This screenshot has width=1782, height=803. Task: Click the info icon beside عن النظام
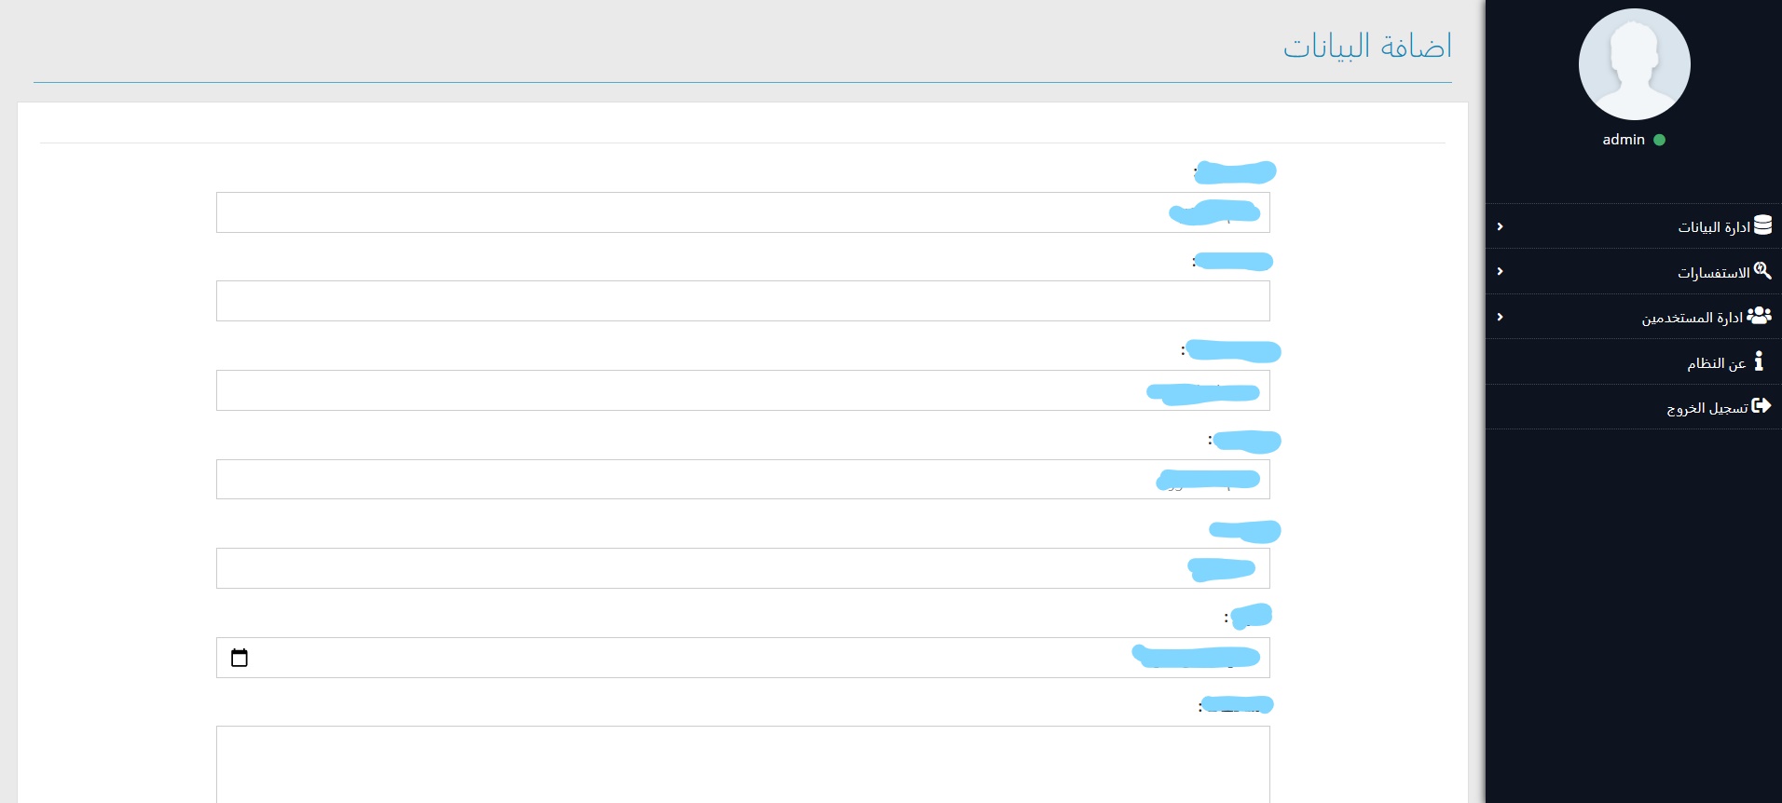coord(1759,361)
